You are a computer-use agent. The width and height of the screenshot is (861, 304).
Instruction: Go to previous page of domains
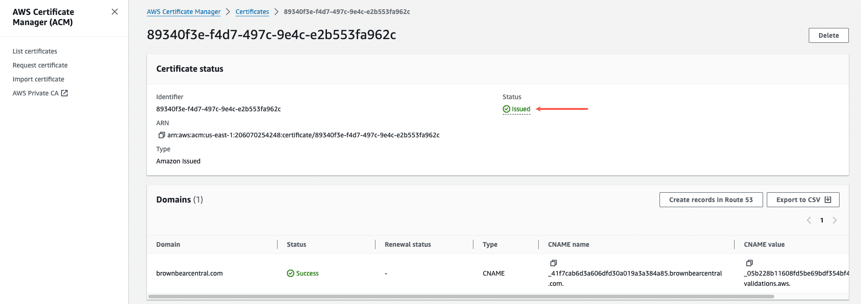tap(809, 220)
